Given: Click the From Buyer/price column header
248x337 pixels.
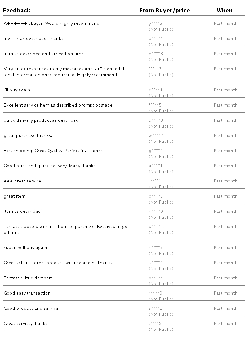Looking at the screenshot, I should pyautogui.click(x=164, y=11).
